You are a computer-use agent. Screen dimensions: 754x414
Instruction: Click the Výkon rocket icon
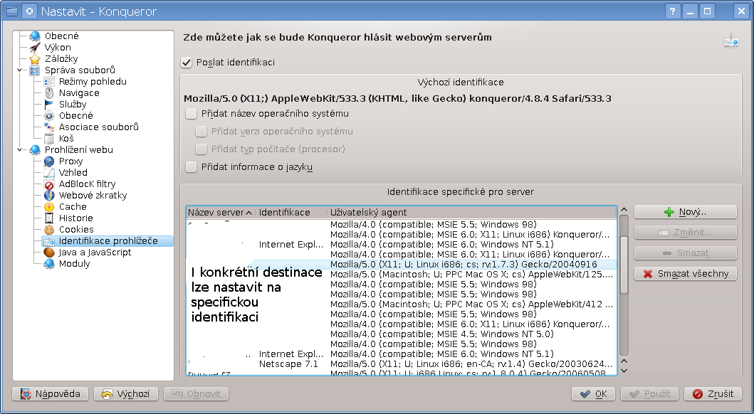(35, 48)
